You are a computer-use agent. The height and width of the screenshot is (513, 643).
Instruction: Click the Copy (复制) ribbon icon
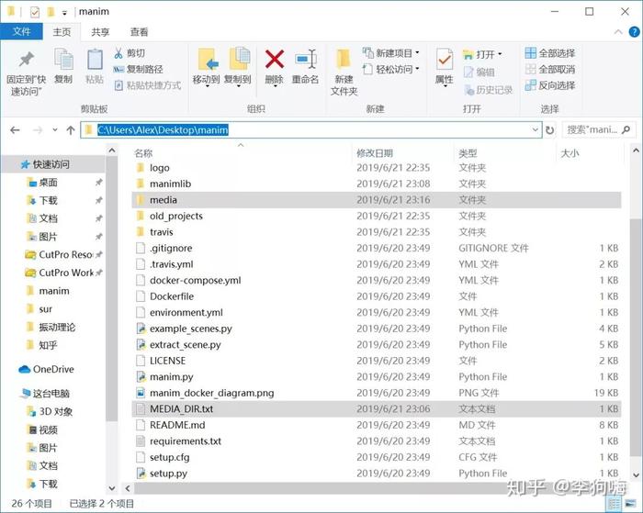pyautogui.click(x=63, y=61)
